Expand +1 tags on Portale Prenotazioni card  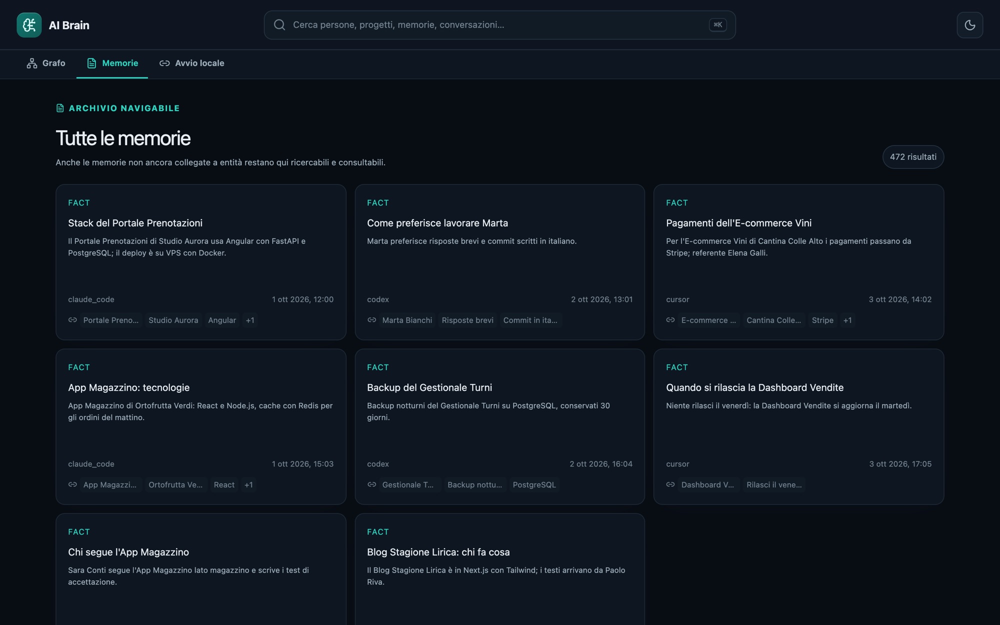click(250, 320)
